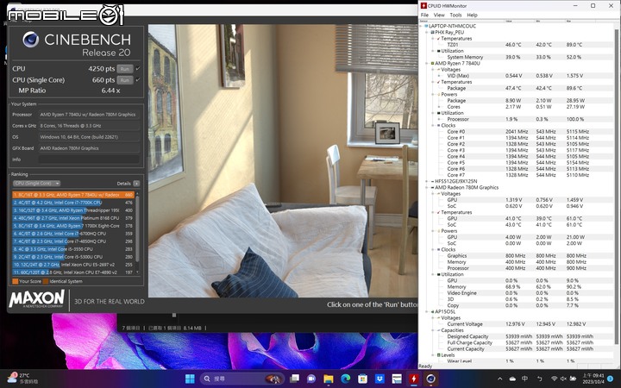Screen dimensions: 621x388
Task: Expand ranking Details in Cinebench
Action: 136,184
